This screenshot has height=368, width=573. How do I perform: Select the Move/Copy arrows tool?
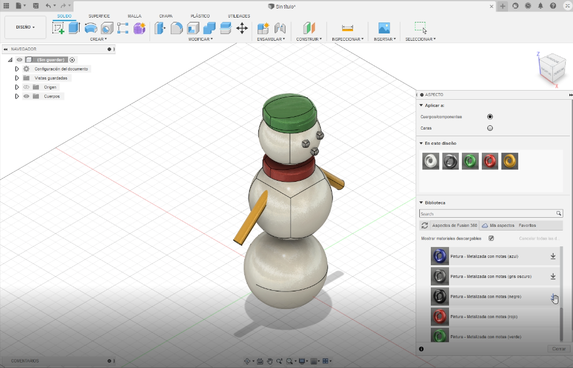(242, 28)
